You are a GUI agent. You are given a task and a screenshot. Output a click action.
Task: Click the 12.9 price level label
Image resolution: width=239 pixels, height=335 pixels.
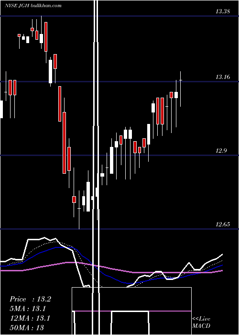[x=221, y=151]
